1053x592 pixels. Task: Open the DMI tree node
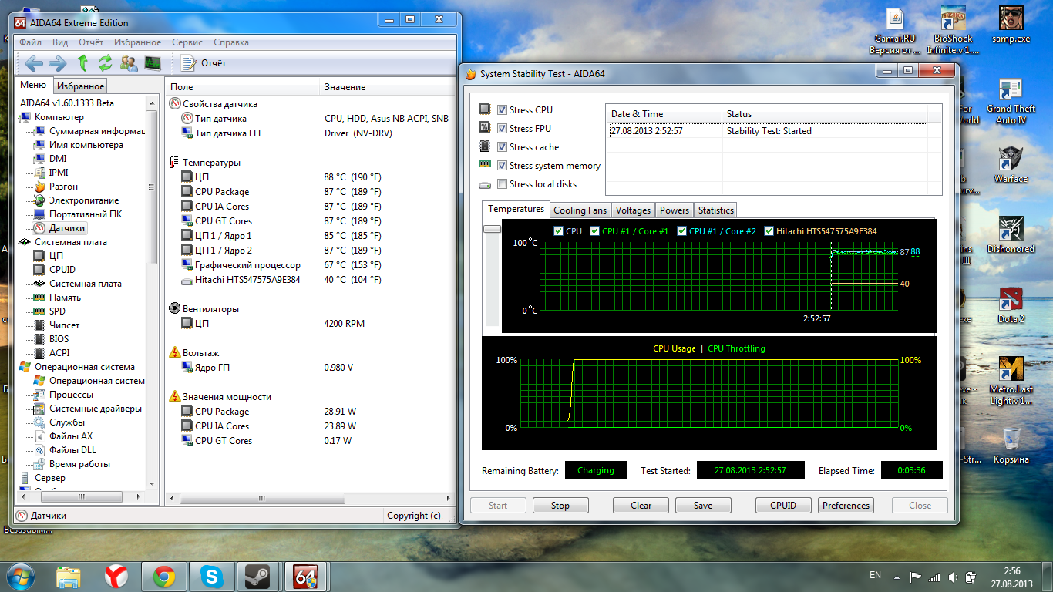coord(58,159)
